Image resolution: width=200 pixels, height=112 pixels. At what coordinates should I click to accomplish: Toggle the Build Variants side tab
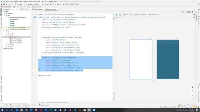point(1,98)
